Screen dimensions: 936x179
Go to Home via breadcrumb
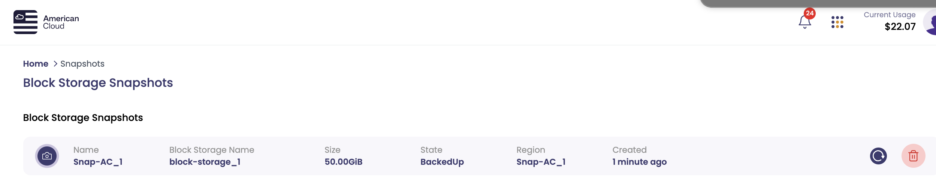(x=36, y=64)
